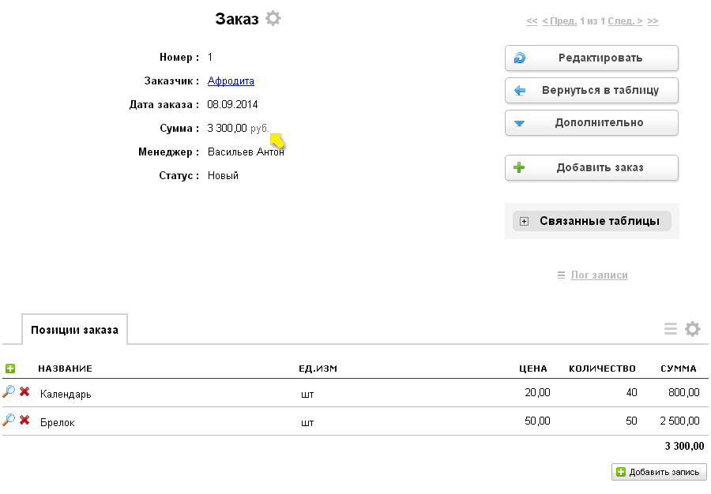
Task: View details of Брелок with magnifier icon
Action: tap(9, 421)
